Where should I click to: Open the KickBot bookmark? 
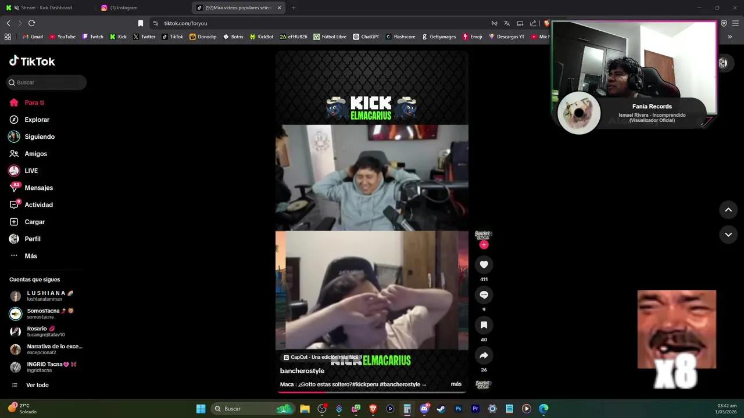(x=262, y=37)
